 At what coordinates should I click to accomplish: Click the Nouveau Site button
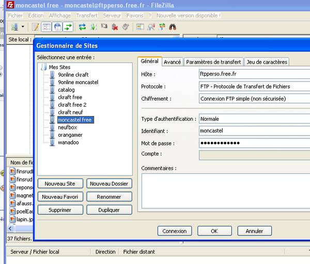pyautogui.click(x=60, y=184)
